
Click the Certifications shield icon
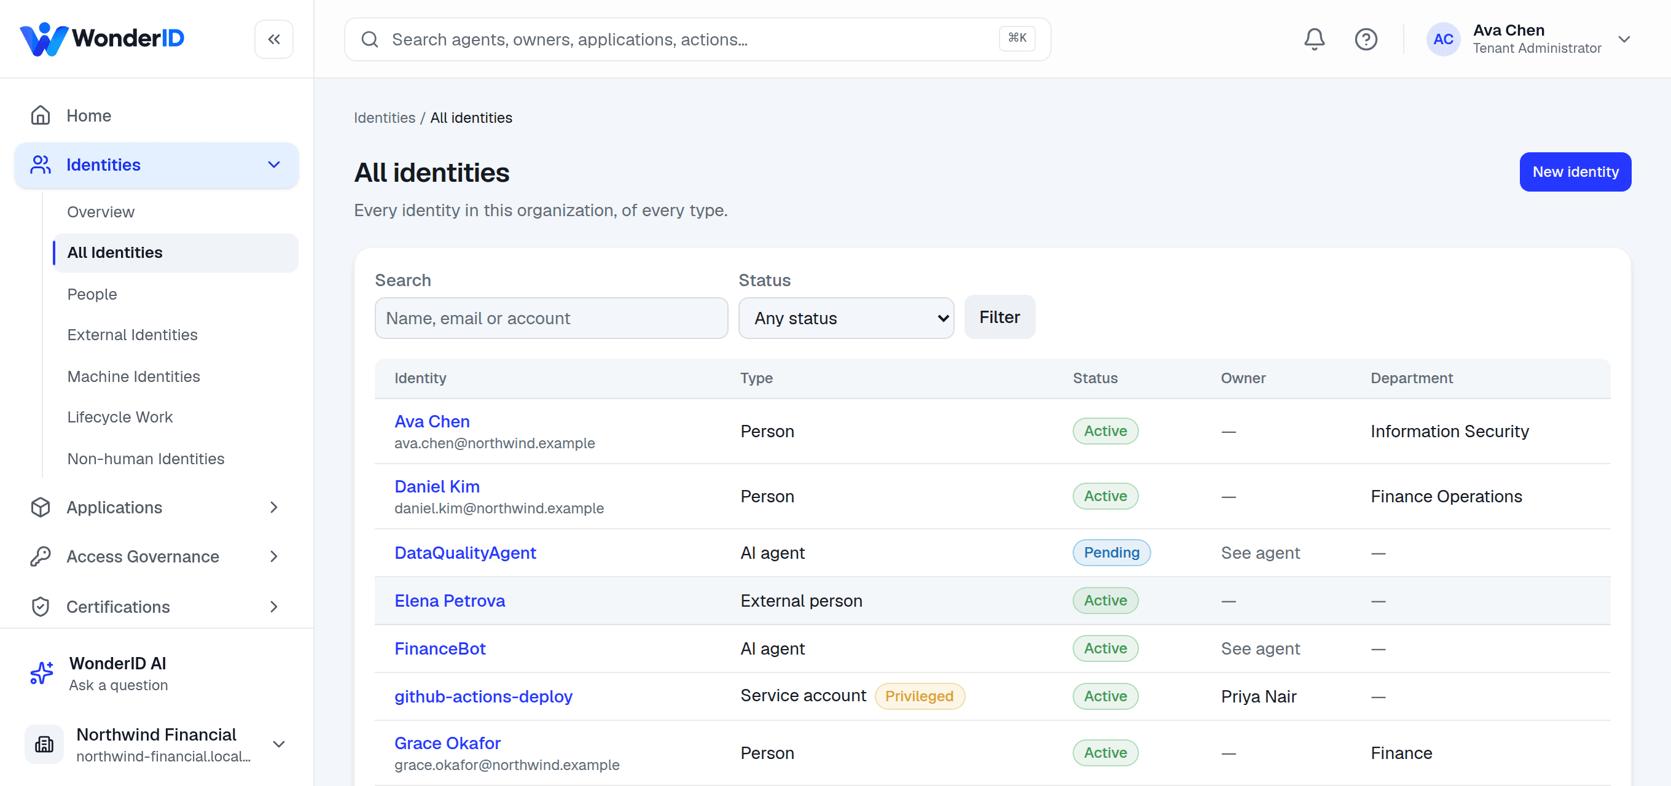coord(40,606)
